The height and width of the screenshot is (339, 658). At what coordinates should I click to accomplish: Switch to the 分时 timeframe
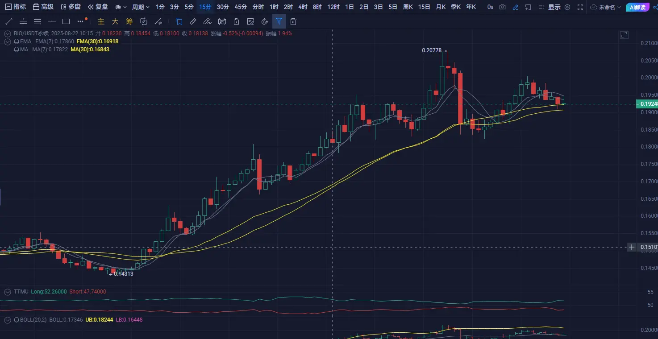pyautogui.click(x=258, y=7)
